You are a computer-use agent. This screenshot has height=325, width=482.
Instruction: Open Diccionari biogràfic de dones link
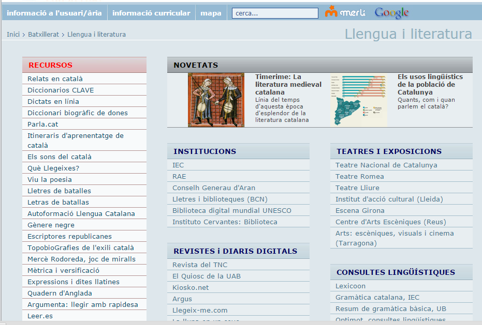pos(78,113)
